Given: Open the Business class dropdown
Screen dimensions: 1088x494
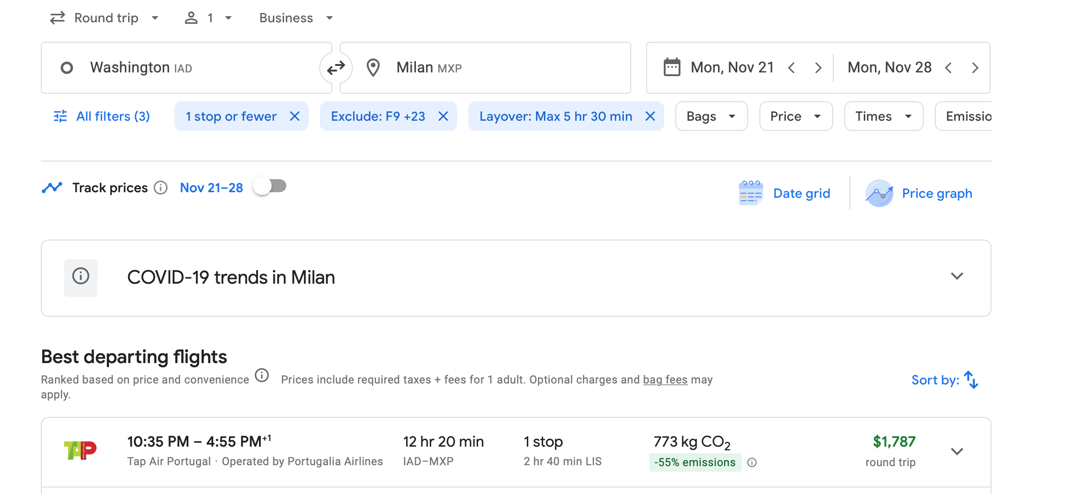Looking at the screenshot, I should tap(296, 18).
